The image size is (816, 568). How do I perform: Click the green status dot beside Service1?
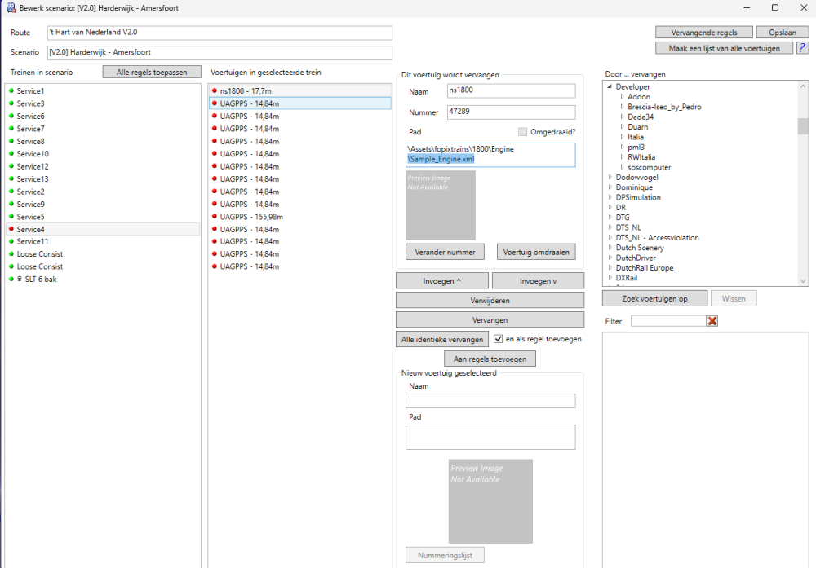[11, 91]
